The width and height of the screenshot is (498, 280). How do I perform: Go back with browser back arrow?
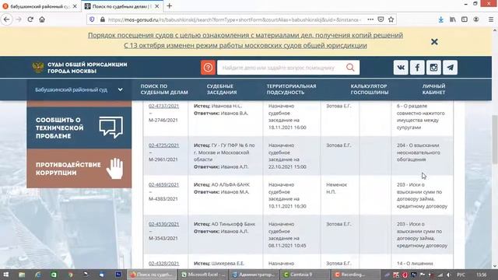[x=7, y=19]
